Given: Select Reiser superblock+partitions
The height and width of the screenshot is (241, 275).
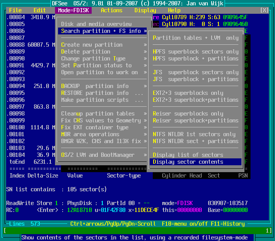Looking at the screenshot, I should [x=196, y=120].
